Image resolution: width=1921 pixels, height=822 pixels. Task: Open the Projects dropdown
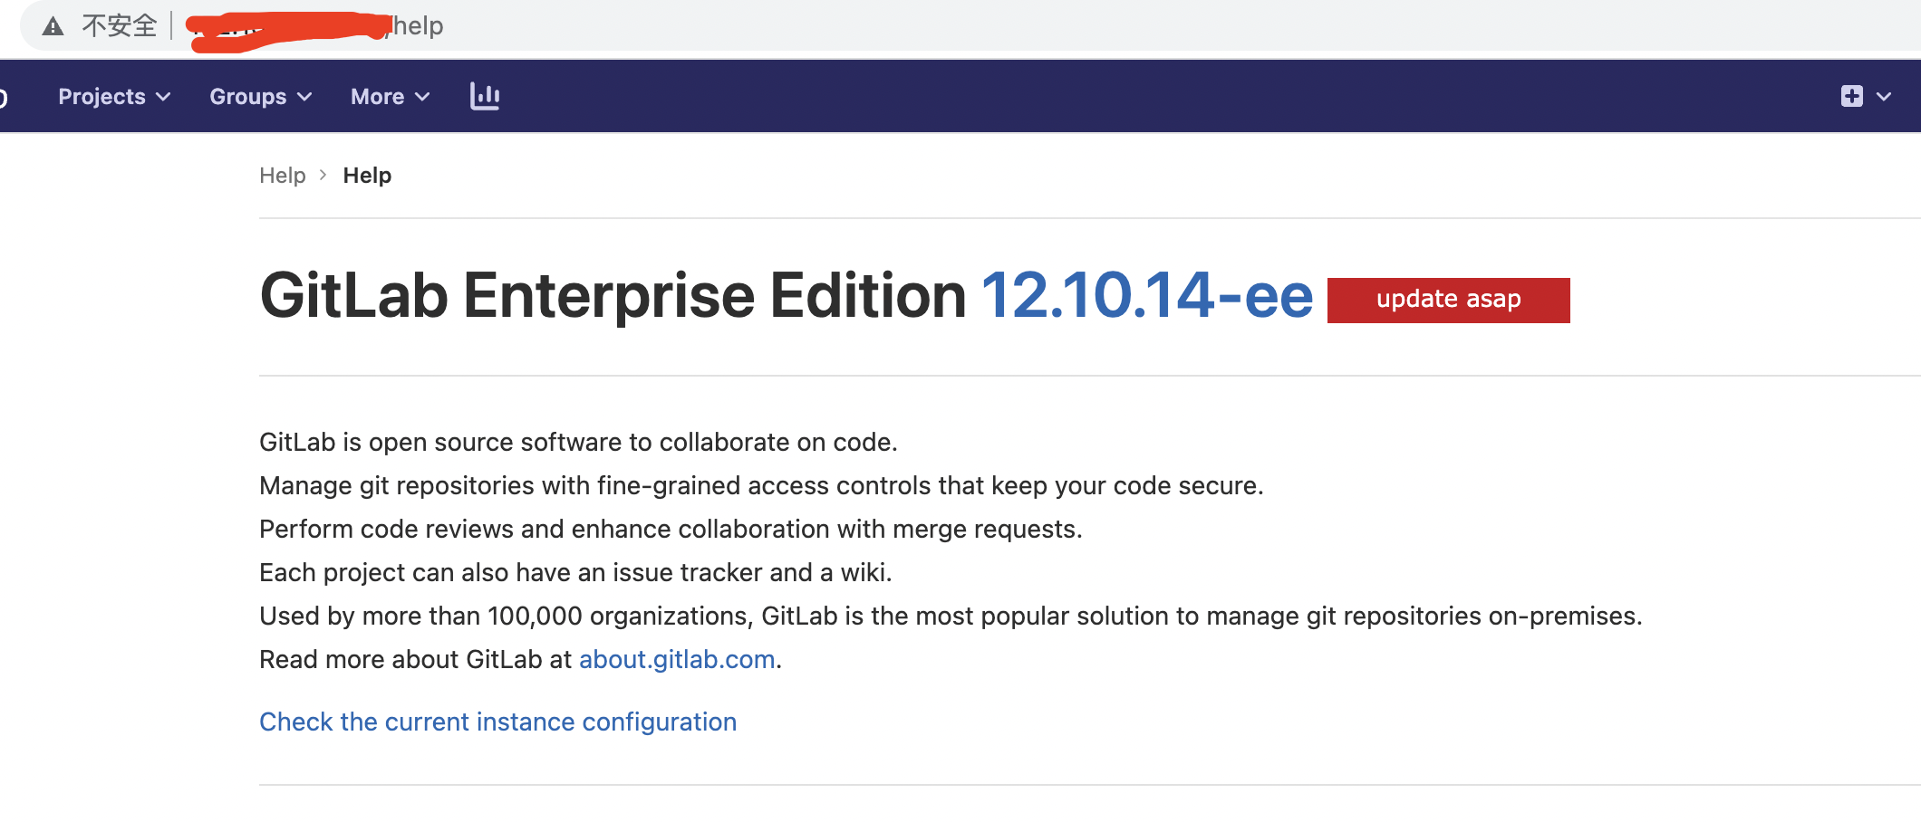click(x=112, y=96)
